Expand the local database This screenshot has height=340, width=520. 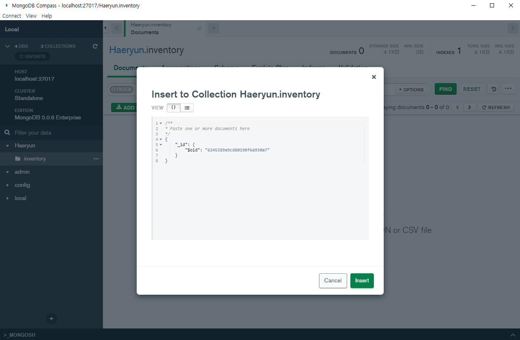7,198
